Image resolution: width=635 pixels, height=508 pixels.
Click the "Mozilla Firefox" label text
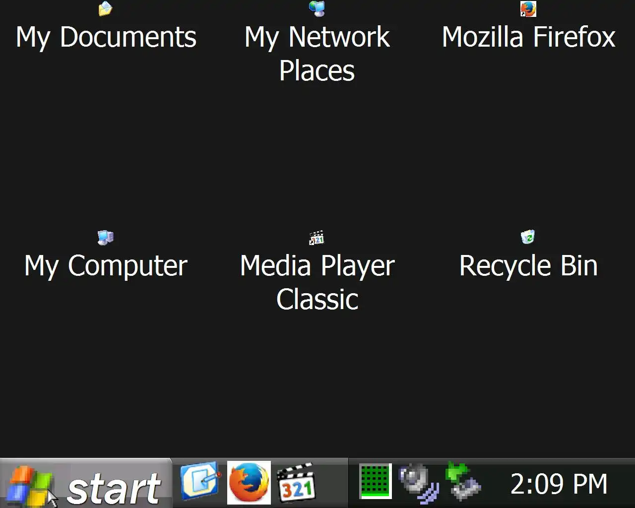[x=528, y=37]
